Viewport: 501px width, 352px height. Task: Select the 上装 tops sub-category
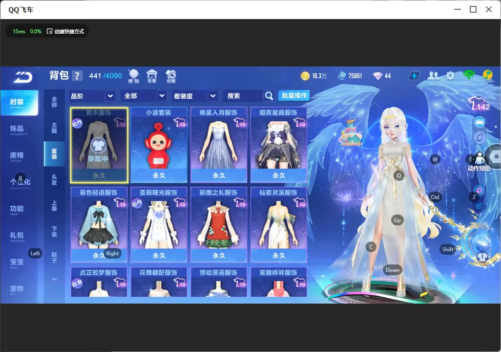tap(54, 206)
